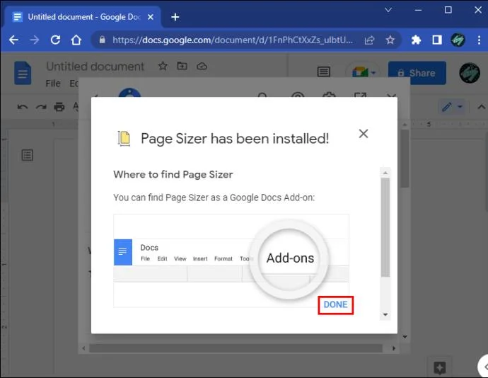
Task: Click the blue Share button
Action: [417, 73]
